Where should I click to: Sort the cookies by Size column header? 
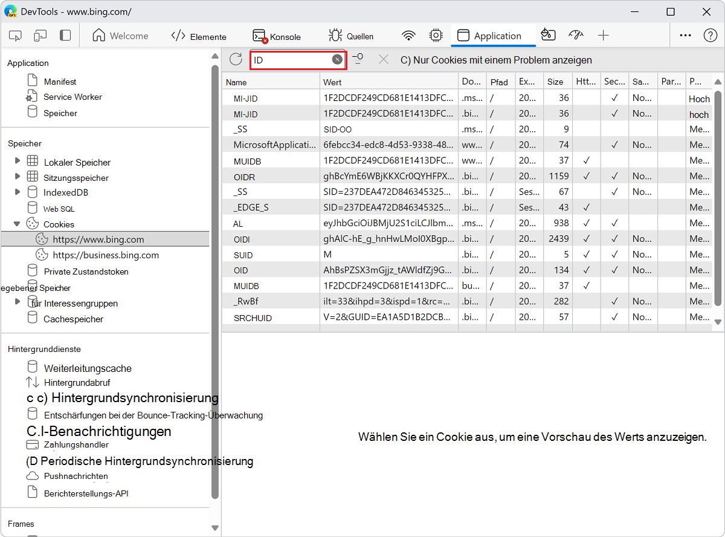(x=555, y=82)
